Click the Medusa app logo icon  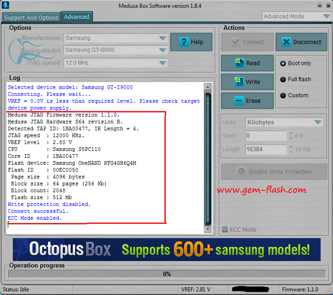(5, 5)
